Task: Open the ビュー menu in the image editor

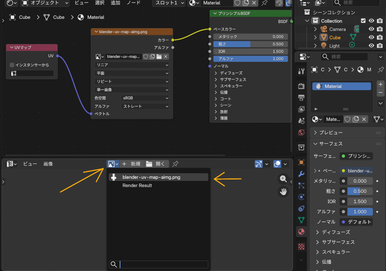Action: click(30, 164)
